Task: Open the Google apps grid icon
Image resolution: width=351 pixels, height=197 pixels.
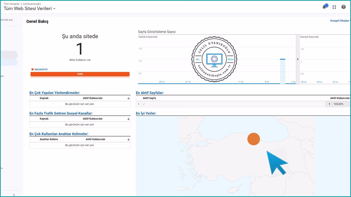Action: 334,7
